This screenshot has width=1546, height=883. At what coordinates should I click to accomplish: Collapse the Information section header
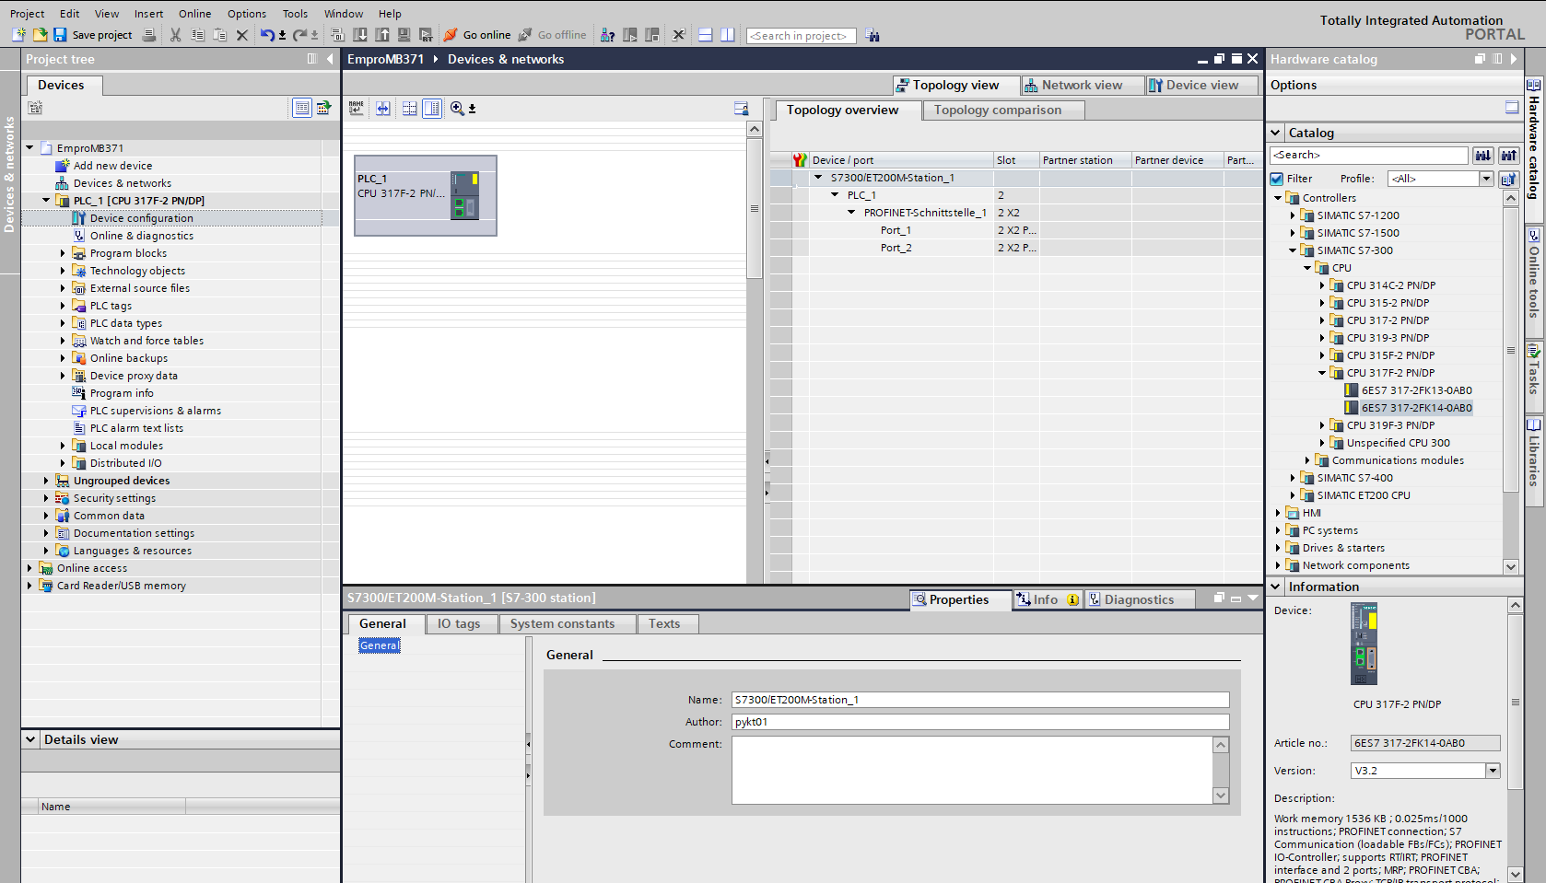(1276, 587)
